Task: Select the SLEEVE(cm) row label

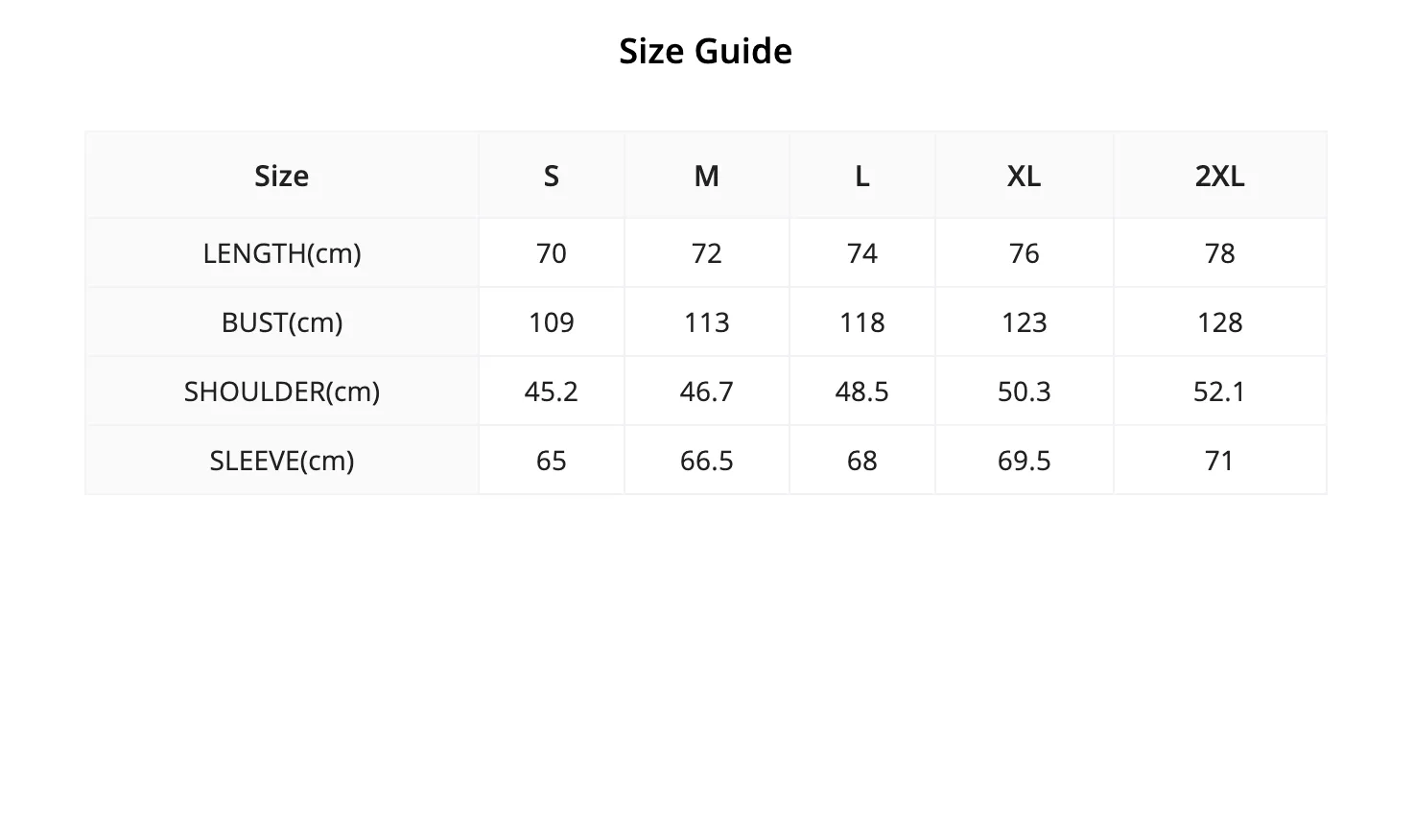Action: click(282, 461)
